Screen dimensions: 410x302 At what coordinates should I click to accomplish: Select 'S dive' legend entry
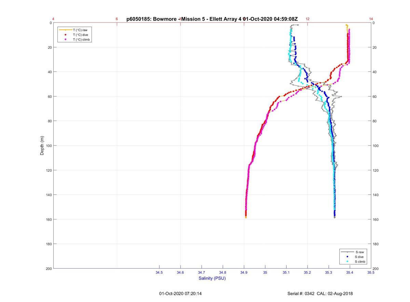pos(360,257)
